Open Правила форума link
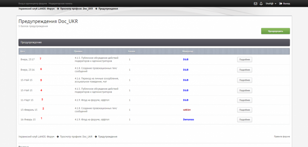 [282, 136]
